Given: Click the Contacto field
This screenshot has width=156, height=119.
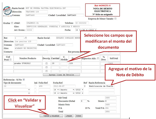Looking at the screenshot, I should click(31, 52).
